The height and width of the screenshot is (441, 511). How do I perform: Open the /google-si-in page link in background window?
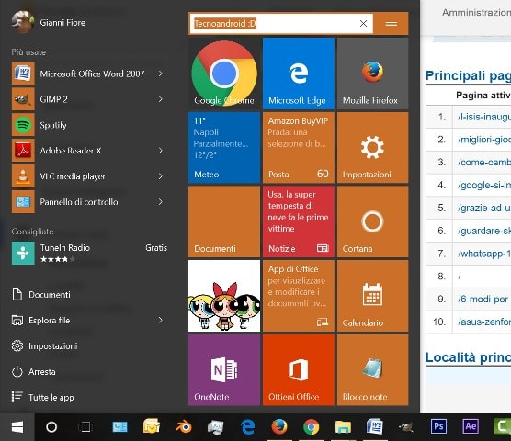pyautogui.click(x=484, y=185)
